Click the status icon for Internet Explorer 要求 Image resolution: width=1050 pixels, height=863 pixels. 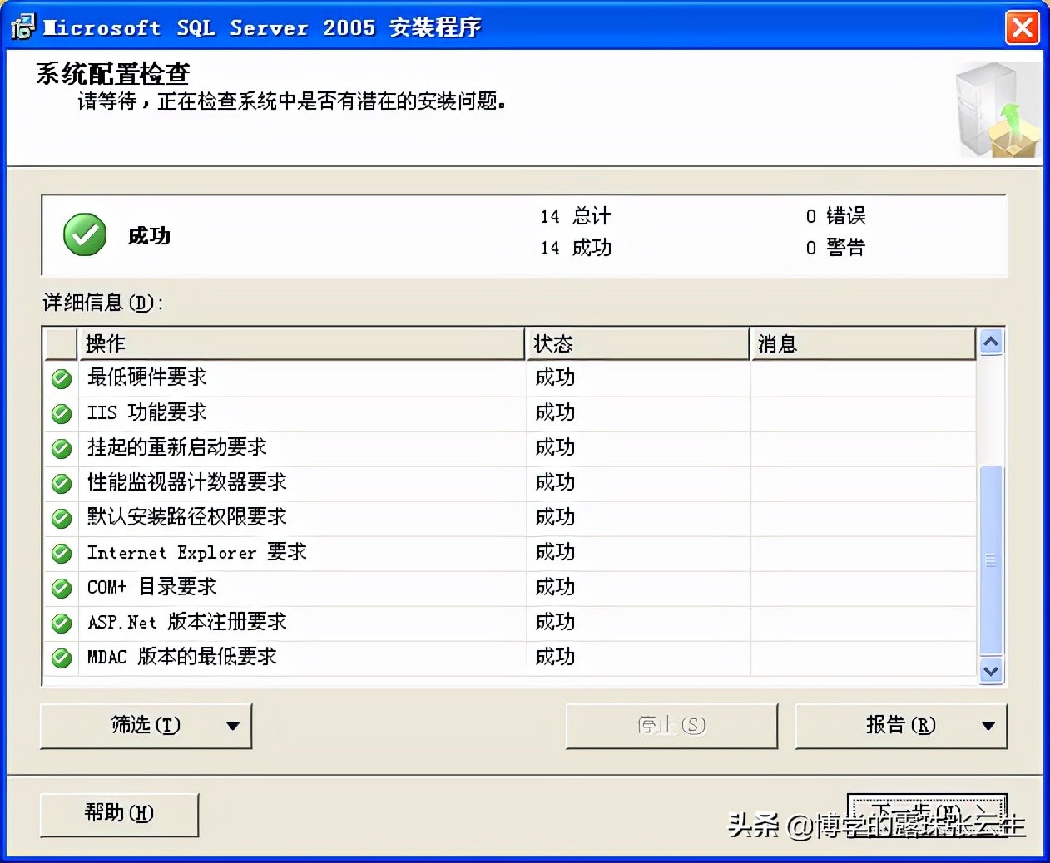[61, 553]
